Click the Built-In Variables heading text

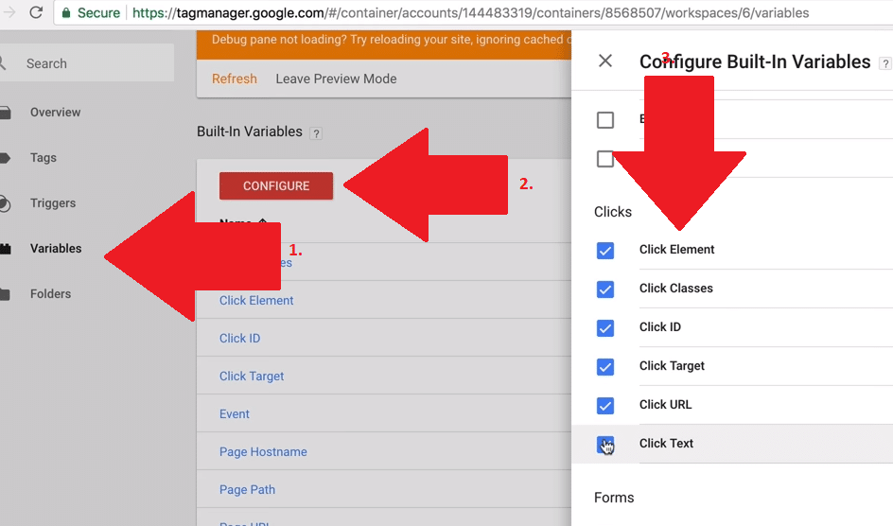[250, 131]
